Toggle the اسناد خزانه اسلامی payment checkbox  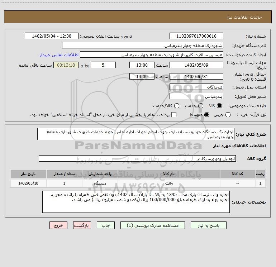coord(174,115)
